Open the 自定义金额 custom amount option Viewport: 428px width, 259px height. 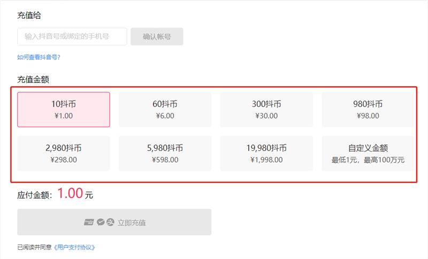click(x=368, y=153)
